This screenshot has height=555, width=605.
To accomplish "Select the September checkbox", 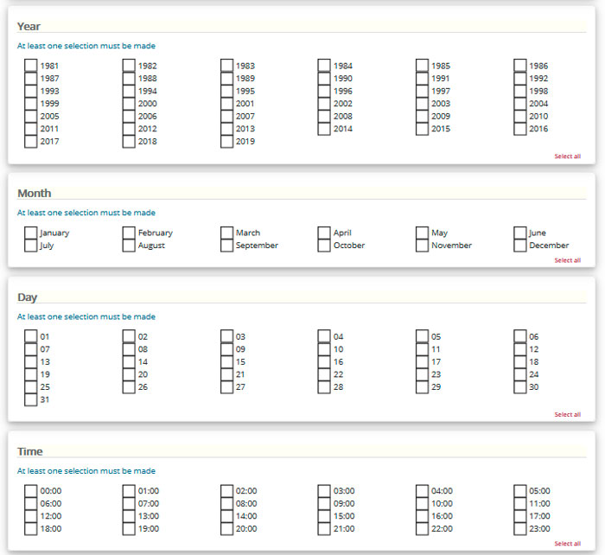I will click(226, 246).
